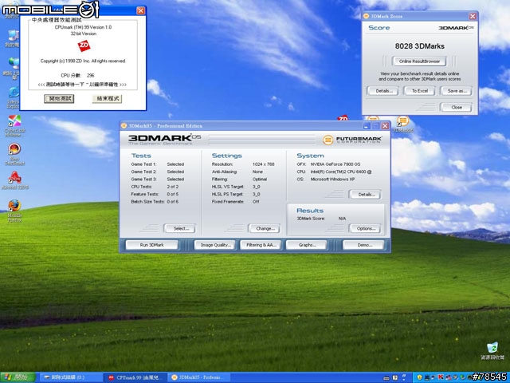Click Close button in Score window
510x383 pixels.
(x=456, y=107)
